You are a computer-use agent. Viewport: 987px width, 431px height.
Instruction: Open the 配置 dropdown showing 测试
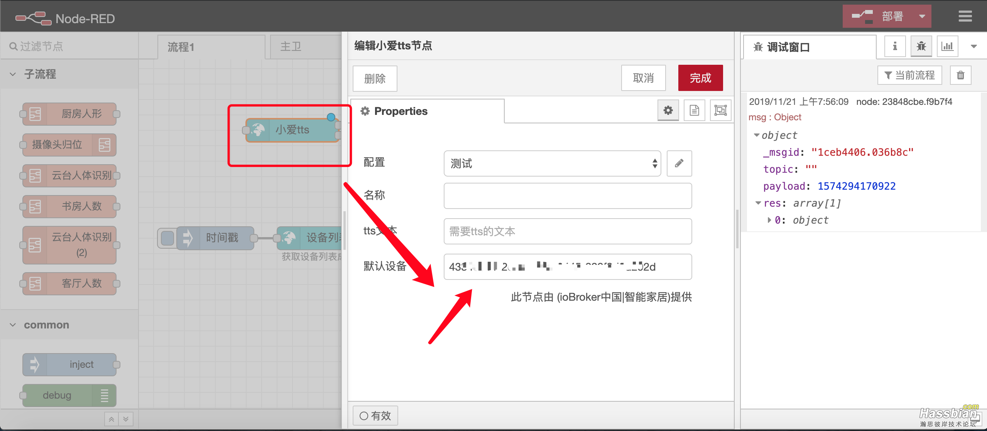552,163
